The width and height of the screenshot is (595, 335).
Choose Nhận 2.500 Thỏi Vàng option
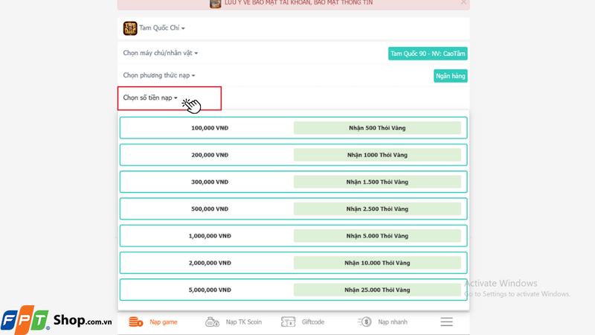(x=377, y=209)
